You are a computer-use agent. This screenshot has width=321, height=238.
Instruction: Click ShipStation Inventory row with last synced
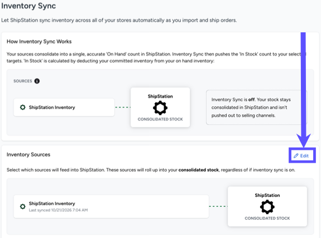click(111, 207)
